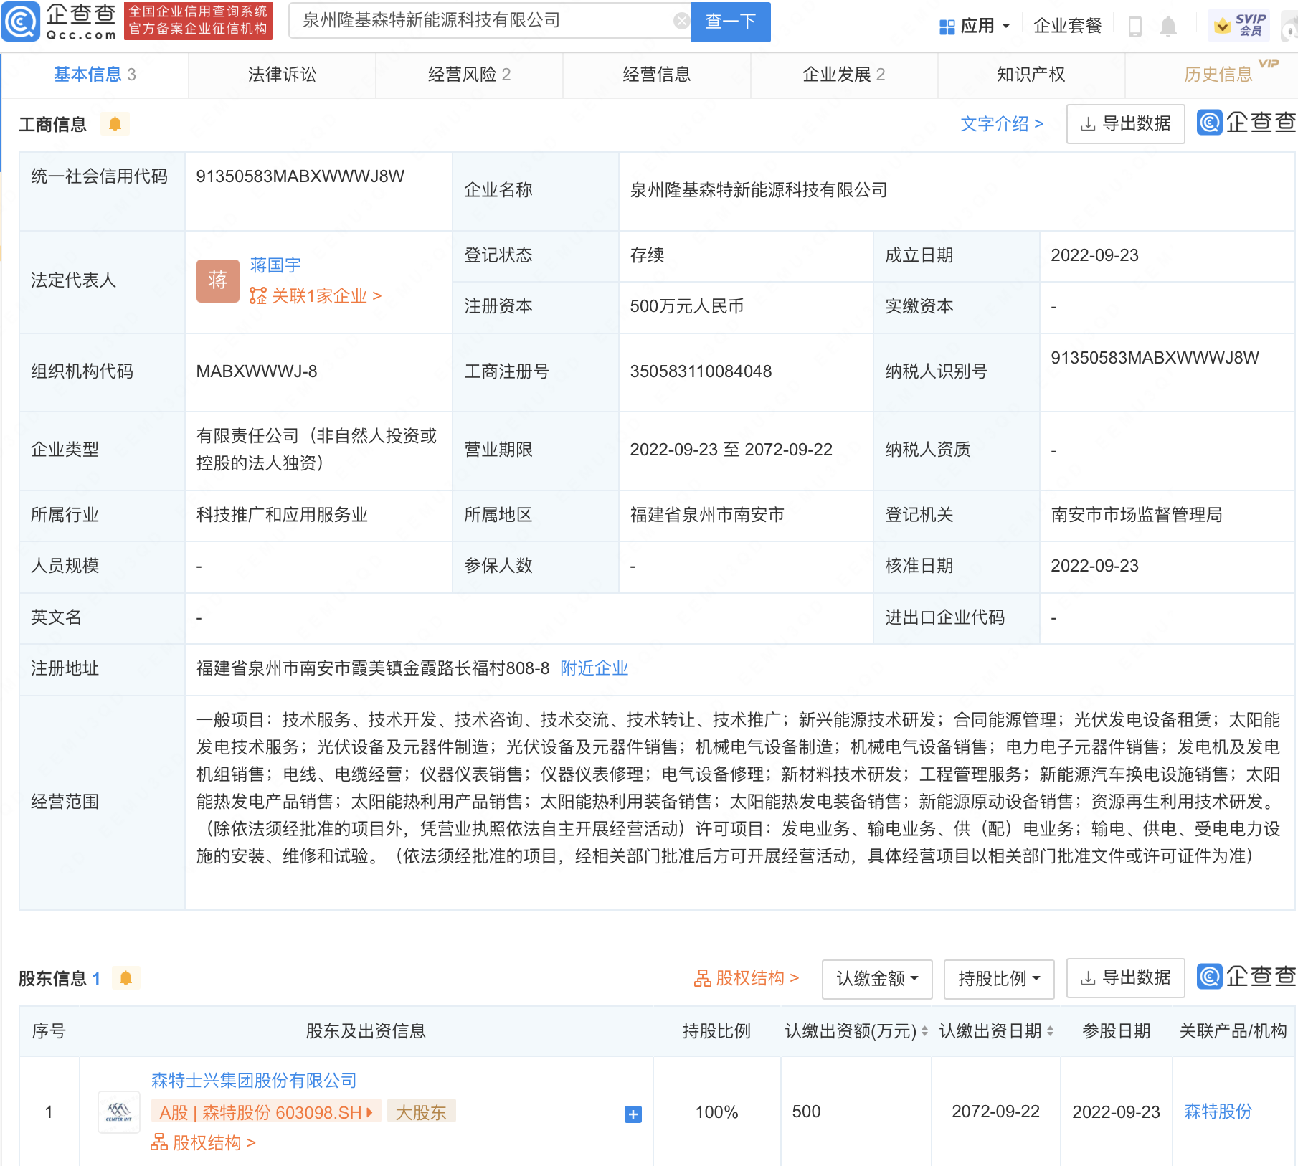1298x1166 pixels.
Task: Switch to the 基本信息 tab
Action: point(95,75)
